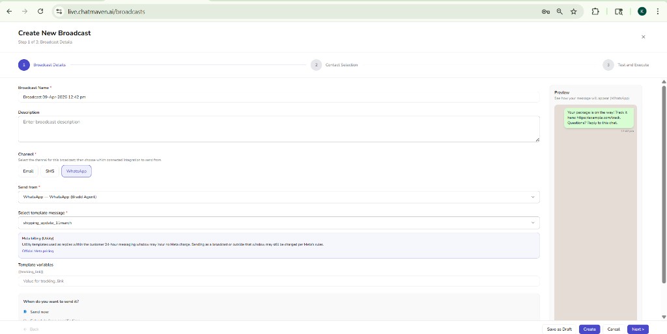Click the Back button in the footer
The image size is (667, 334).
pos(31,329)
